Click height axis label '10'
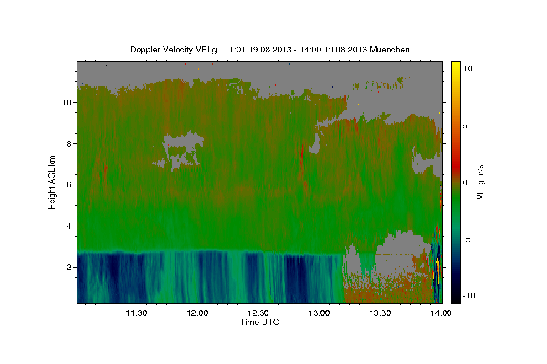 [66, 102]
